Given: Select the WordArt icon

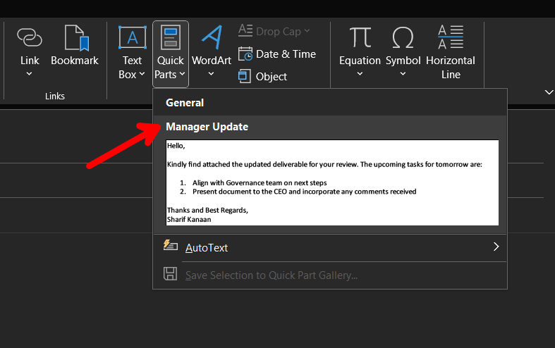Looking at the screenshot, I should pos(211,38).
